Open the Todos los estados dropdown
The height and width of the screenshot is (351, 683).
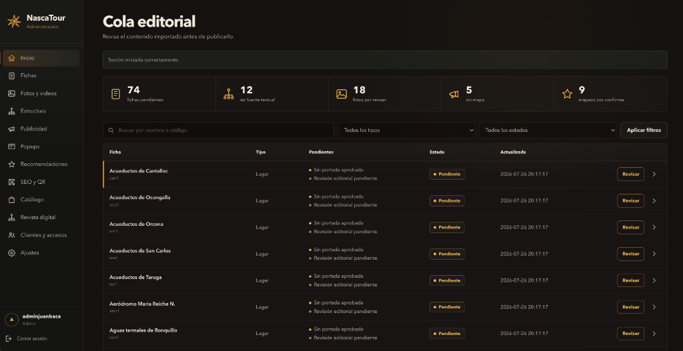point(548,130)
